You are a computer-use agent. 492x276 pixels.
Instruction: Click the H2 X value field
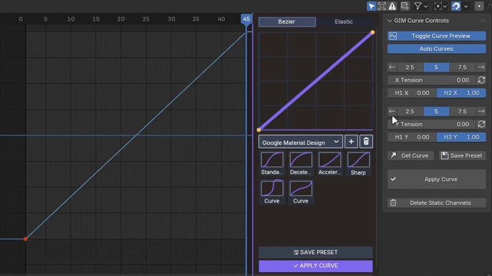[461, 93]
